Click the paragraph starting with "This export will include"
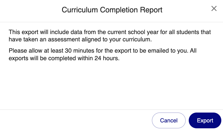Screen dimensions: 223x130 coord(110,36)
